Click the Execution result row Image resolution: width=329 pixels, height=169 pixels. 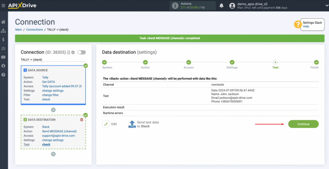click(x=210, y=108)
